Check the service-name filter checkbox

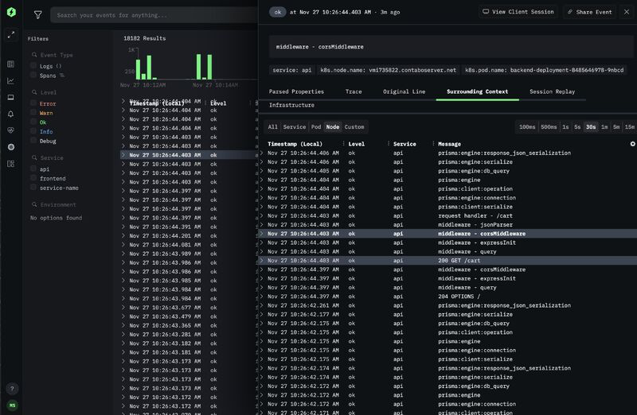coord(33,188)
